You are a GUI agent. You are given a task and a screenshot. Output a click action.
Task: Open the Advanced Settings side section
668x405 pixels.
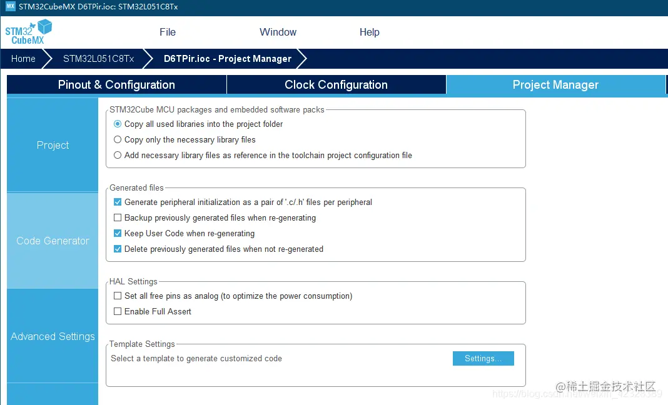tap(53, 336)
